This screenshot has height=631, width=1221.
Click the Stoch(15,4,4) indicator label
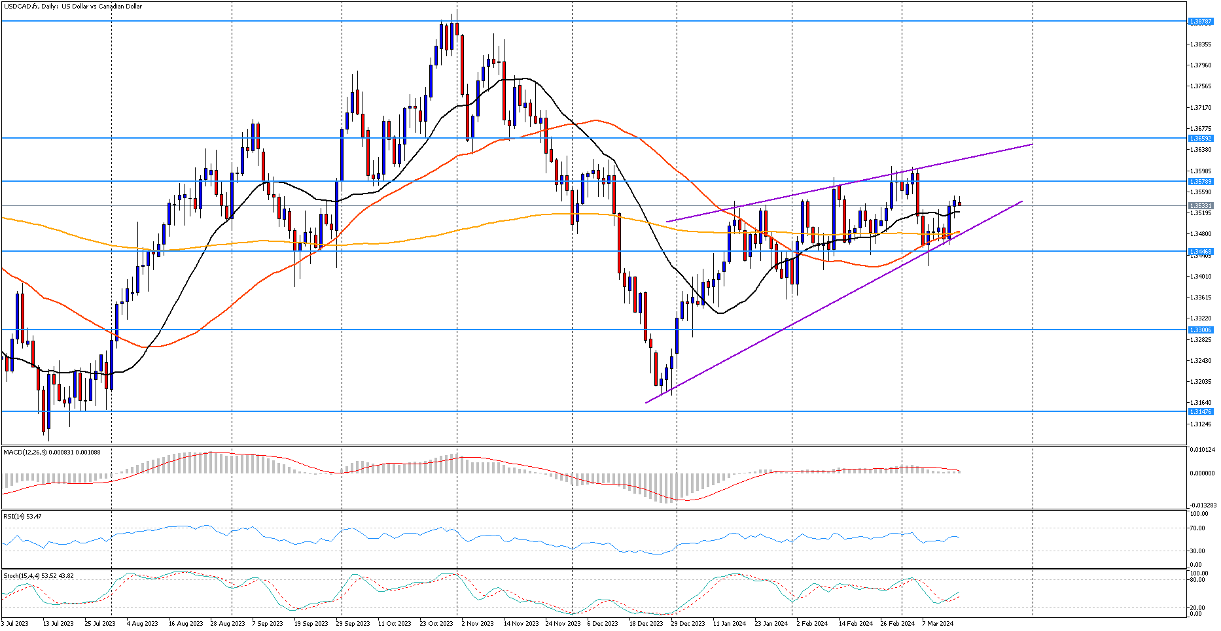pyautogui.click(x=38, y=576)
